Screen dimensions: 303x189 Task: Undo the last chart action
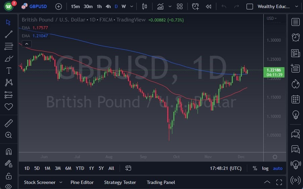click(x=224, y=7)
